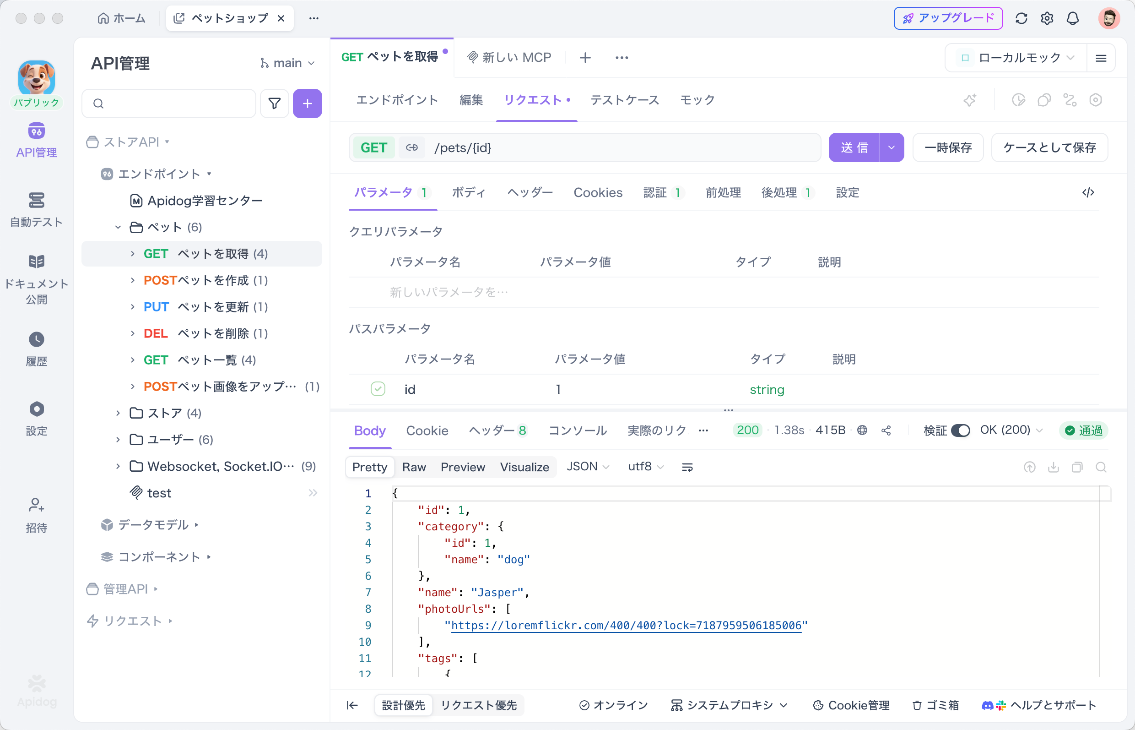The width and height of the screenshot is (1135, 730).
Task: Open 招待 invite members icon
Action: pyautogui.click(x=37, y=515)
